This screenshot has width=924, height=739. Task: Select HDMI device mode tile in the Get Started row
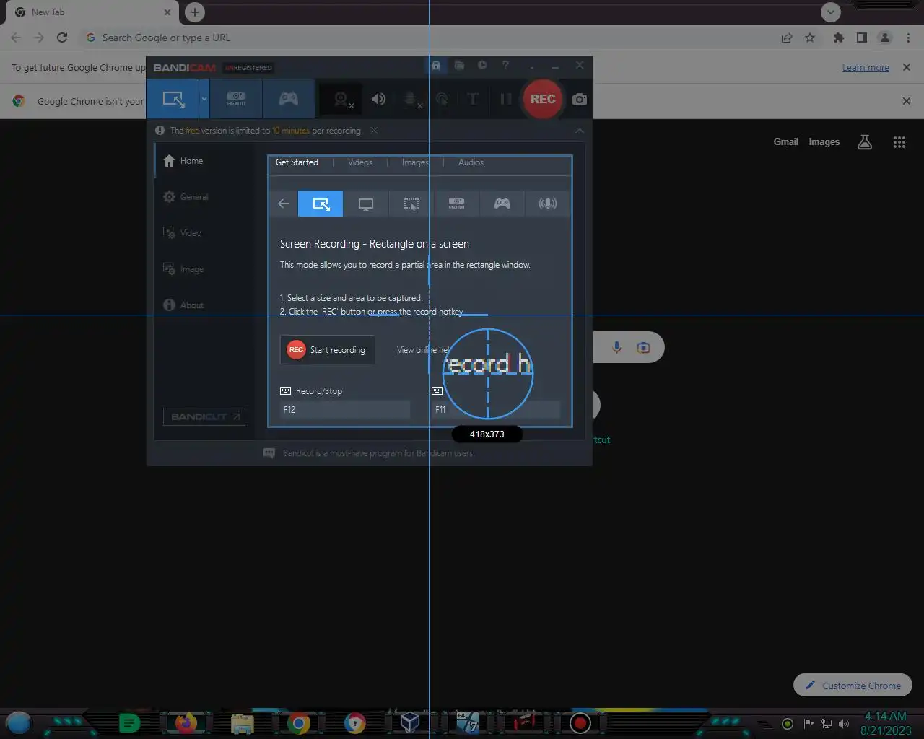(456, 204)
